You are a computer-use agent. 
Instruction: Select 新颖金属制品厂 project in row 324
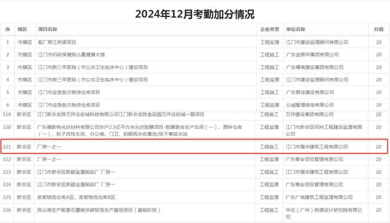[x=76, y=185]
